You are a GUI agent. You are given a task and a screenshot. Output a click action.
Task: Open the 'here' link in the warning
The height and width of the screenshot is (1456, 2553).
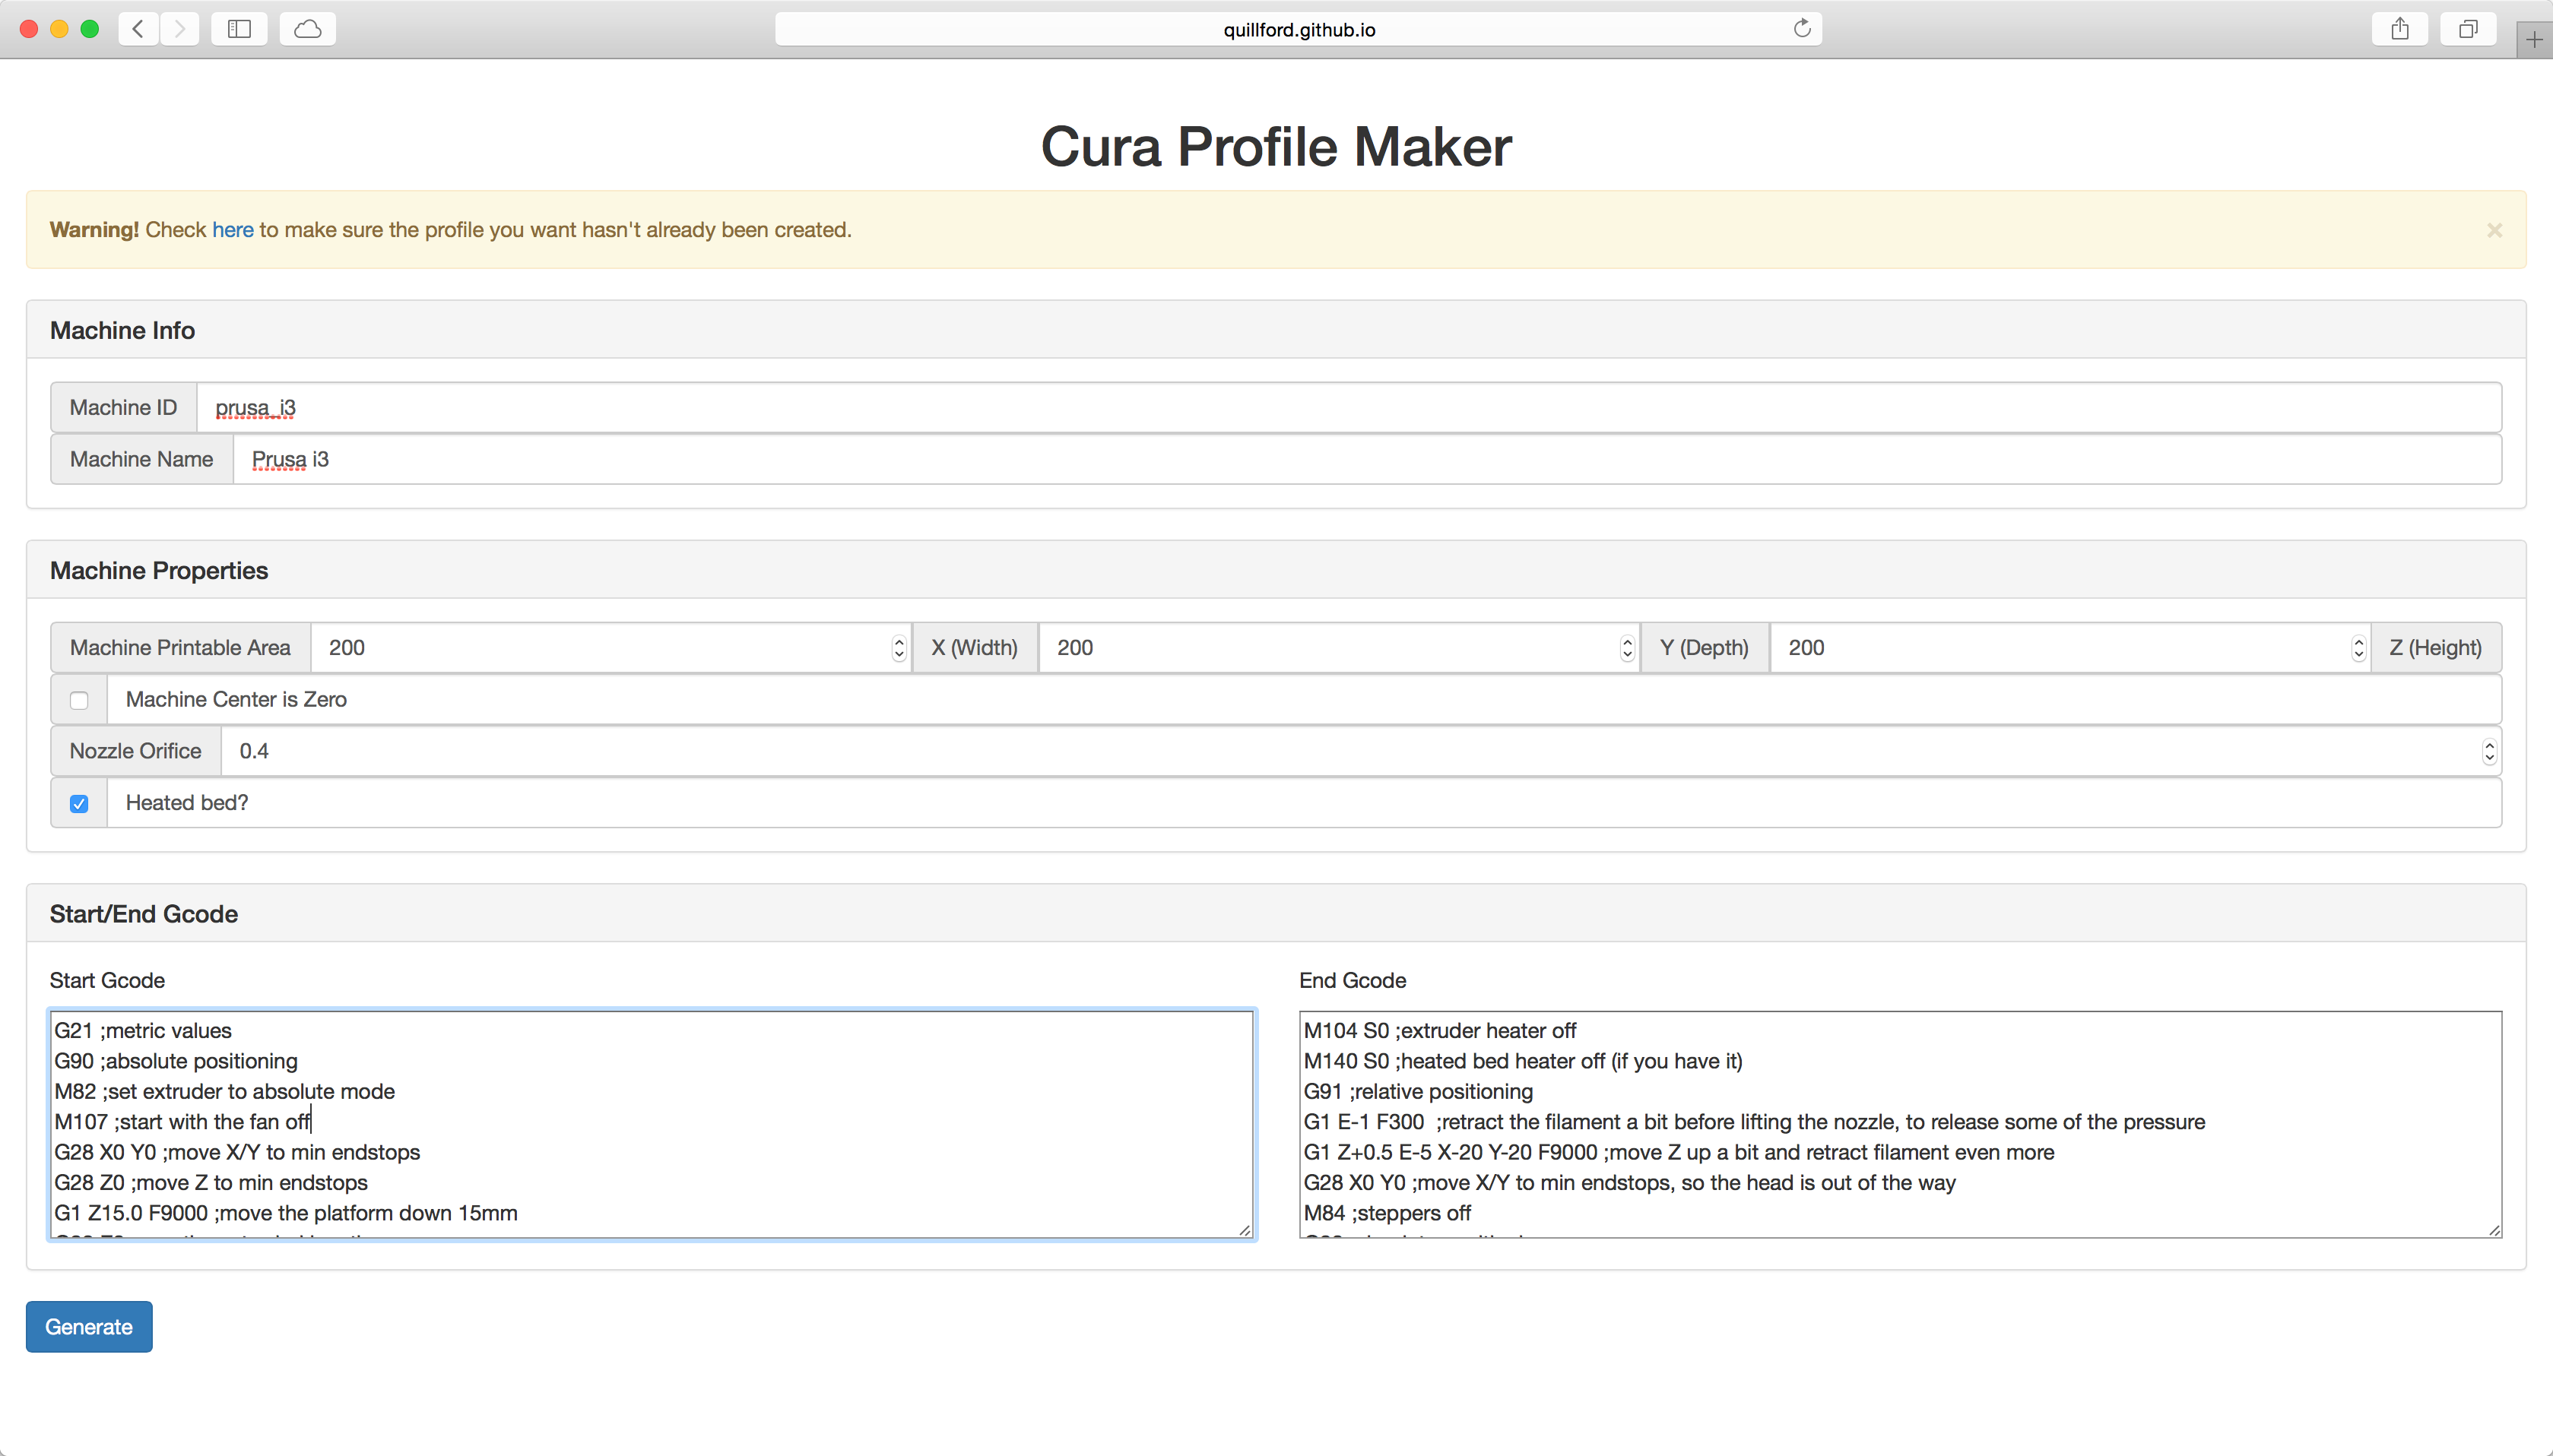pos(232,230)
